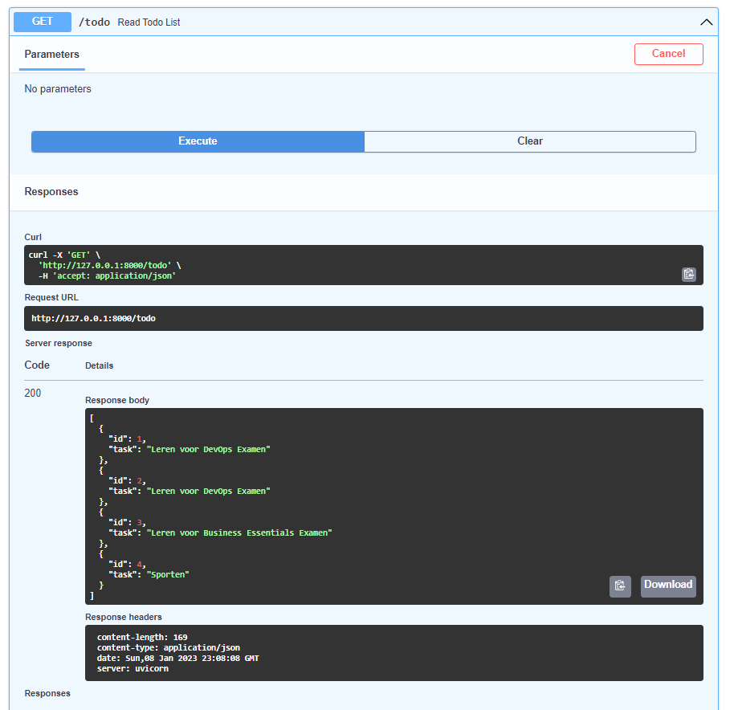This screenshot has width=734, height=710.
Task: Click the GET method badge
Action: (42, 22)
